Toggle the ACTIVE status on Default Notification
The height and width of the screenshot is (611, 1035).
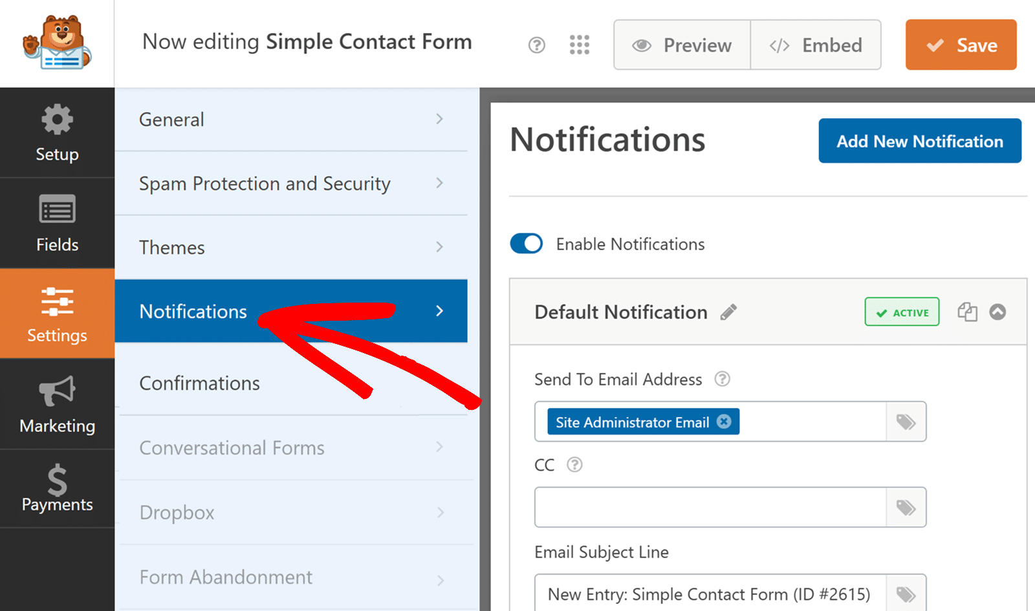(901, 312)
